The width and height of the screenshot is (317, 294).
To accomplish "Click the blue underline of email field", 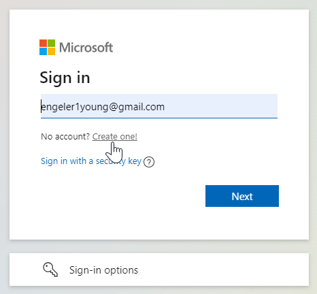I will tap(159, 118).
